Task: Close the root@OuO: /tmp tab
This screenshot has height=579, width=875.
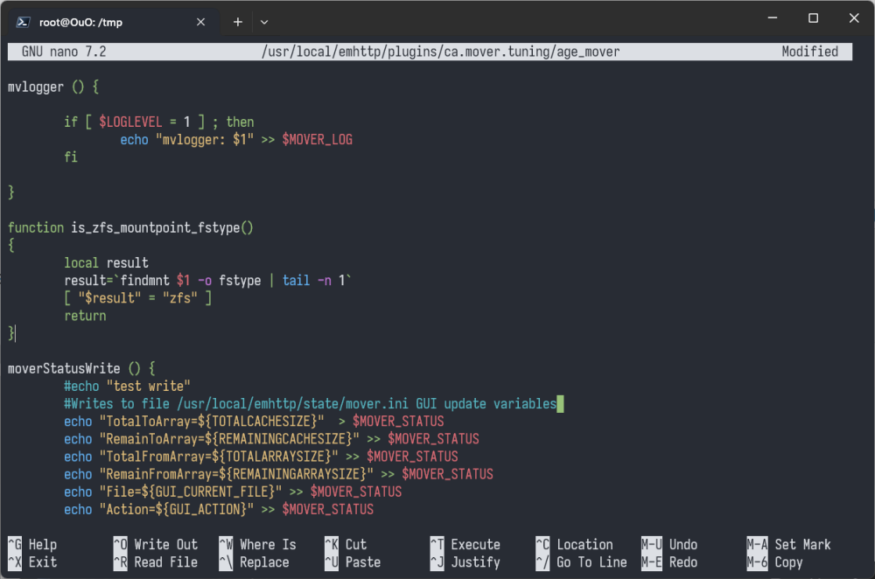Action: 201,23
